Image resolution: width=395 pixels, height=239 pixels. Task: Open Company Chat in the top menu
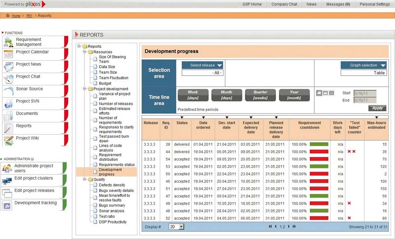click(284, 4)
